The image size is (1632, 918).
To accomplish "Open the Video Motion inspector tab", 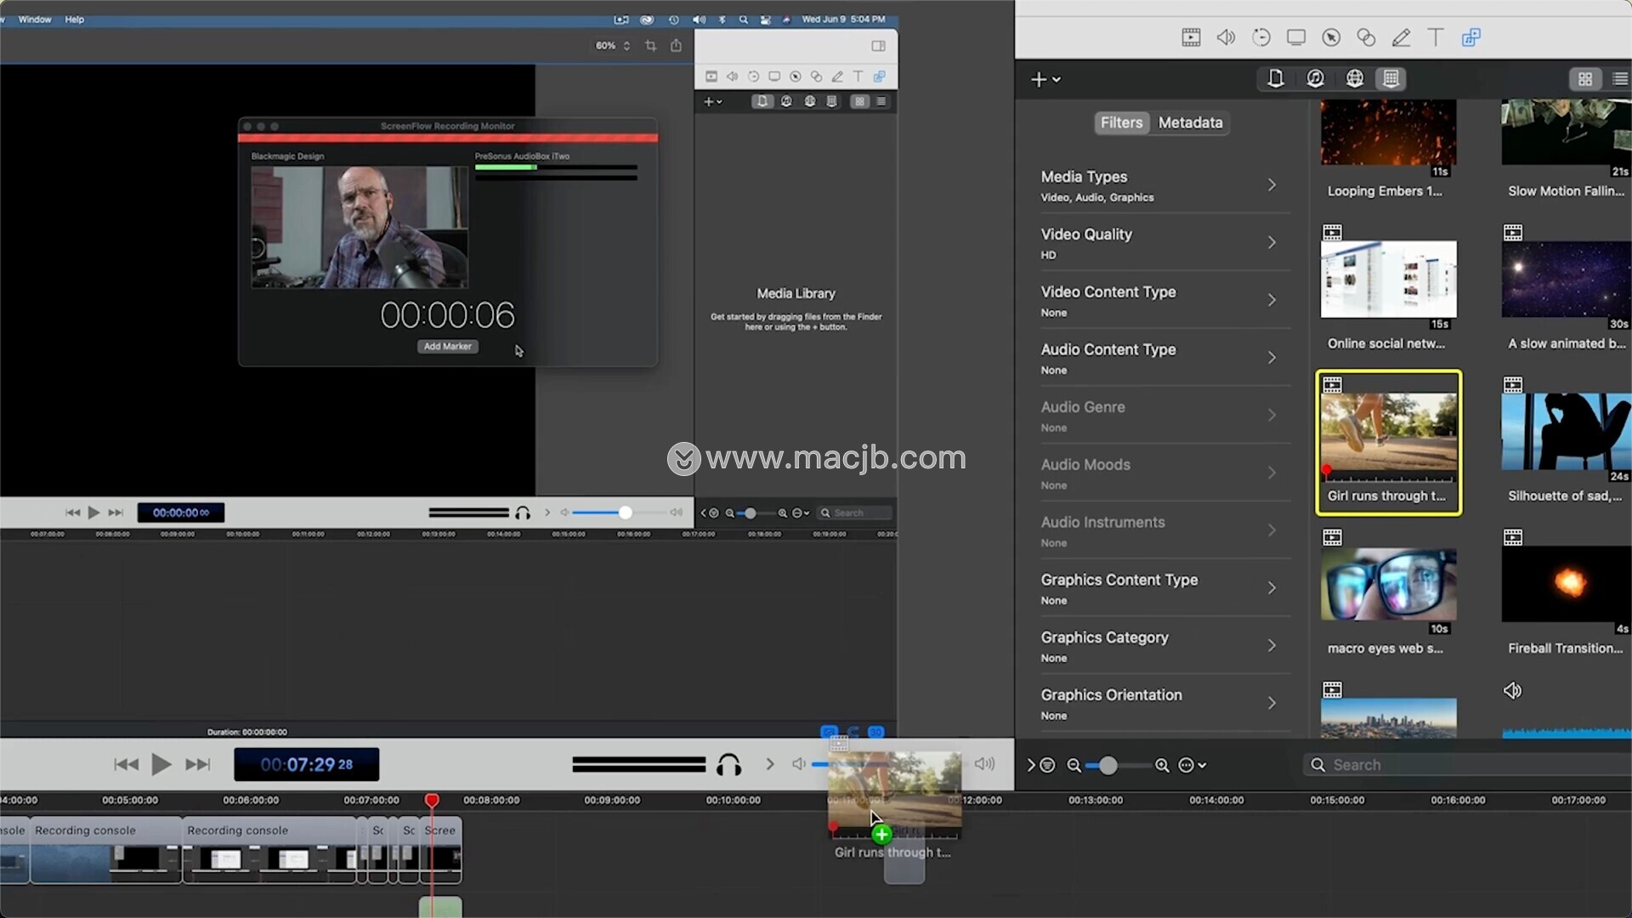I will (x=1261, y=37).
